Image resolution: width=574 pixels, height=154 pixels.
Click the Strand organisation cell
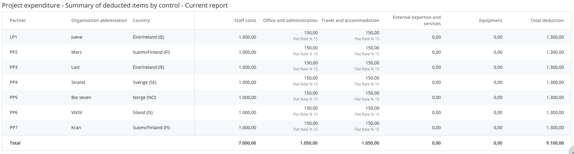(x=78, y=82)
